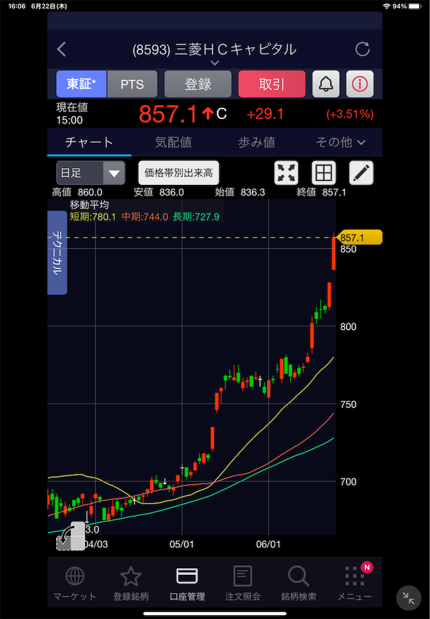Open multi-chart grid layout icon
This screenshot has width=430, height=619.
coord(324,173)
